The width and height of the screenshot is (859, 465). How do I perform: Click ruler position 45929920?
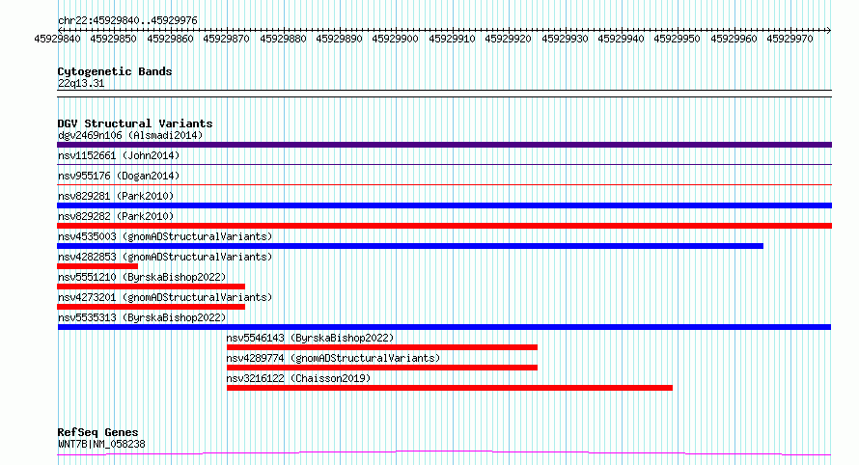(508, 39)
